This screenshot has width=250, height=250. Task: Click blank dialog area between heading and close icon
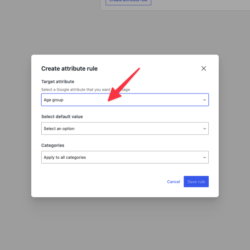coord(149,69)
